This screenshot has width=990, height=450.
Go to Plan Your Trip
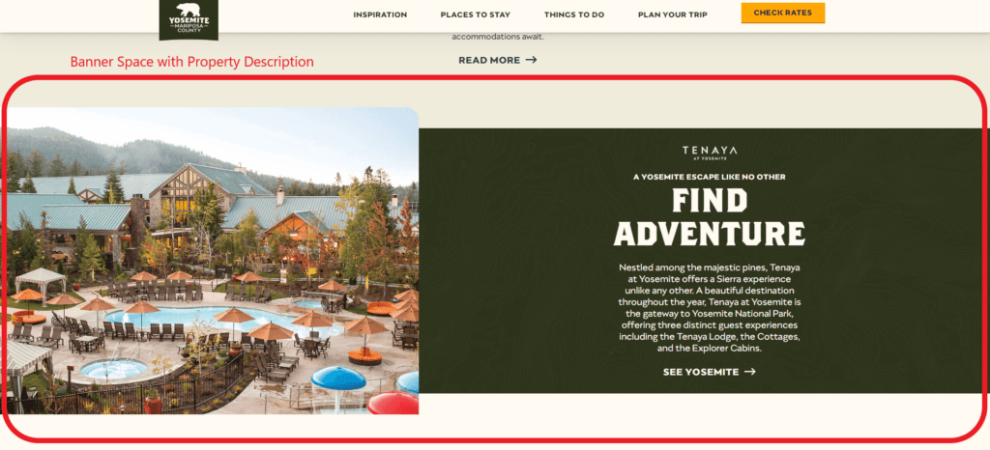coord(673,14)
